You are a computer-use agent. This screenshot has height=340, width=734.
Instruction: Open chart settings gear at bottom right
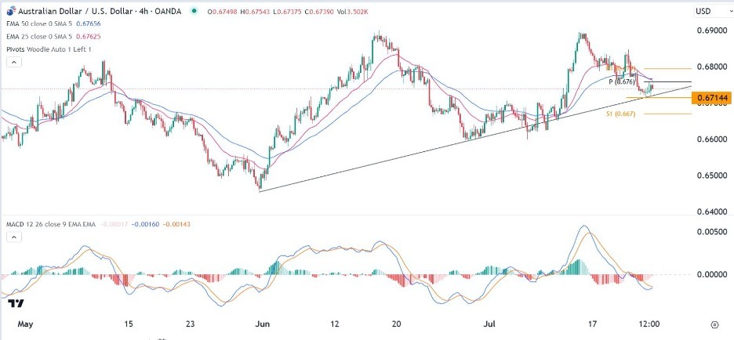click(714, 324)
